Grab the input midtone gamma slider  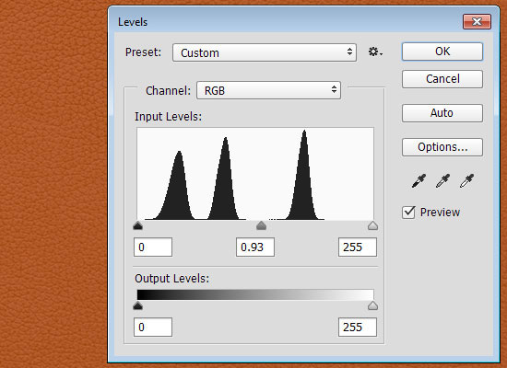[x=261, y=225]
